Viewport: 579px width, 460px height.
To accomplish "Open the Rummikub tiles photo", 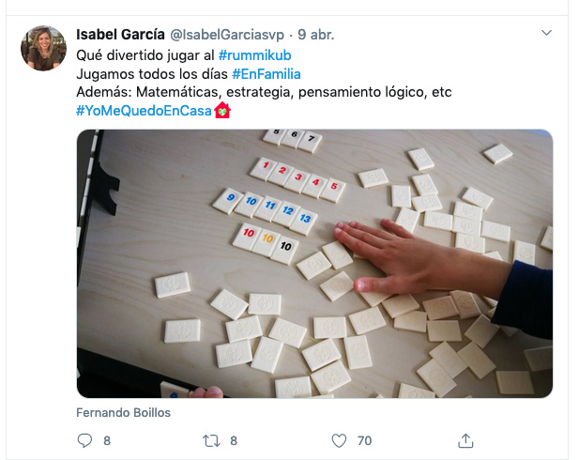I will coord(314,263).
